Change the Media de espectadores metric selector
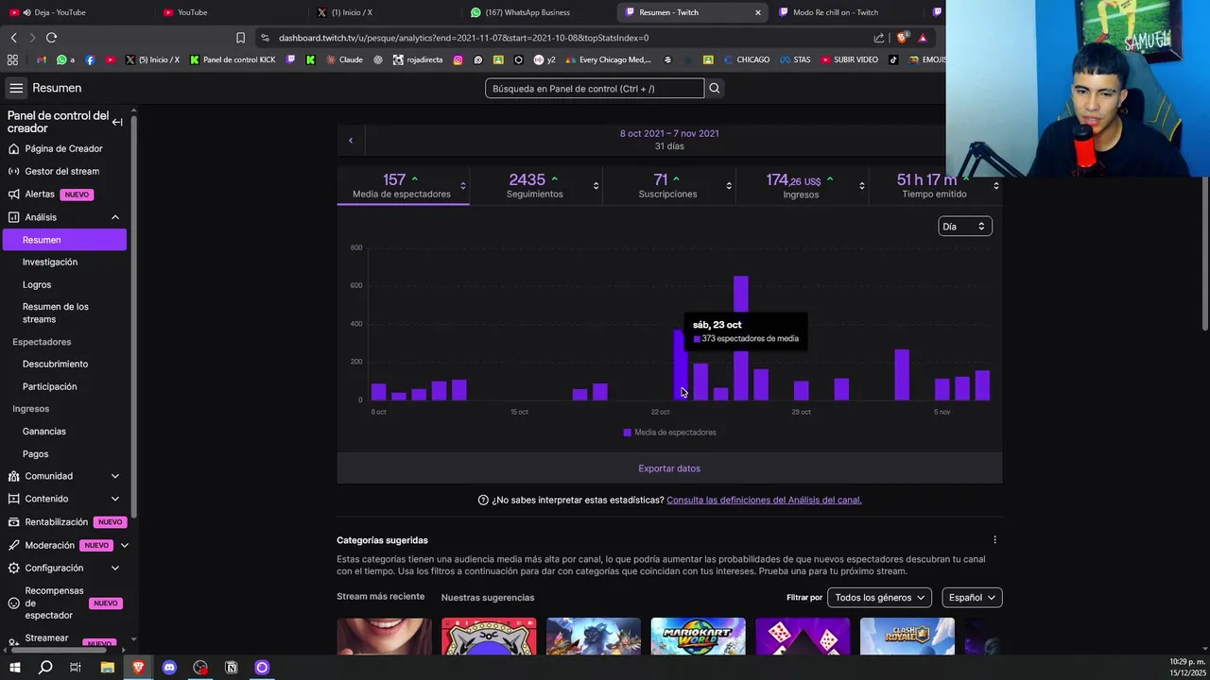Viewport: 1210px width, 680px height. point(463,186)
